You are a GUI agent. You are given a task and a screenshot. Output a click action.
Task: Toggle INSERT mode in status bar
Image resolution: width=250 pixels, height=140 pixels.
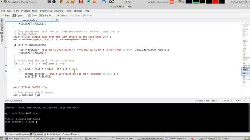(199, 101)
